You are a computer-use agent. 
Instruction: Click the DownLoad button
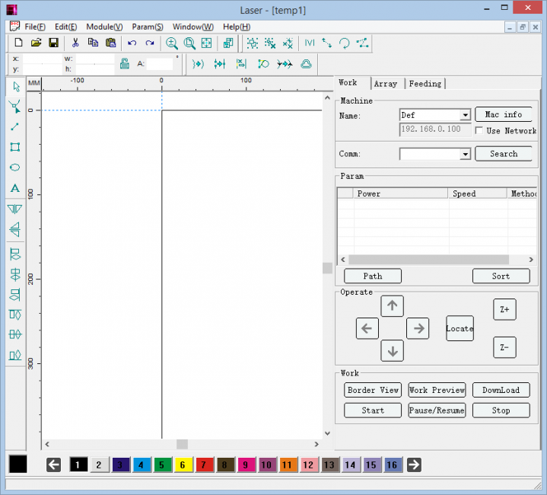click(x=501, y=390)
